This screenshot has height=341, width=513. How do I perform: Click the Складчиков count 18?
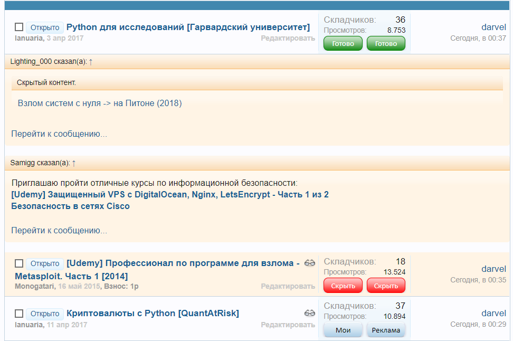pos(401,261)
